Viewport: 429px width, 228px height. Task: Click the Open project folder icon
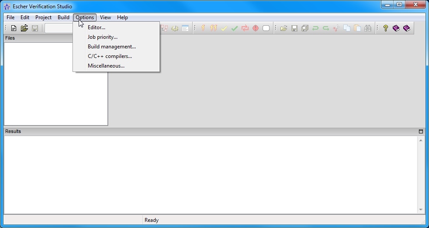pos(24,28)
